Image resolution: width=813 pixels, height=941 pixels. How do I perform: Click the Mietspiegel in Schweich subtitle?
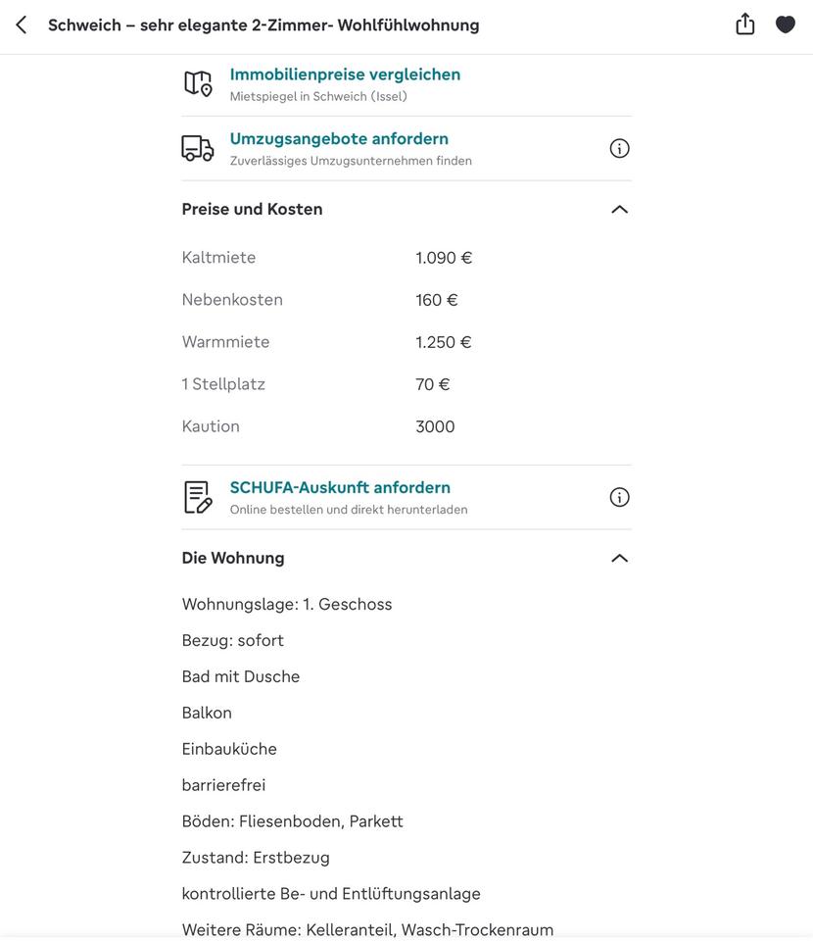pyautogui.click(x=318, y=96)
